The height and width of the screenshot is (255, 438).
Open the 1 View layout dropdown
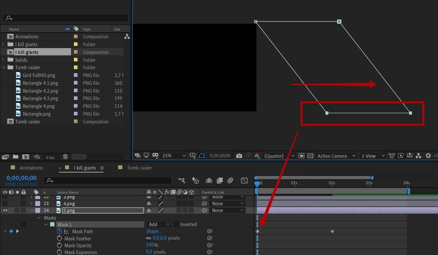[373, 156]
